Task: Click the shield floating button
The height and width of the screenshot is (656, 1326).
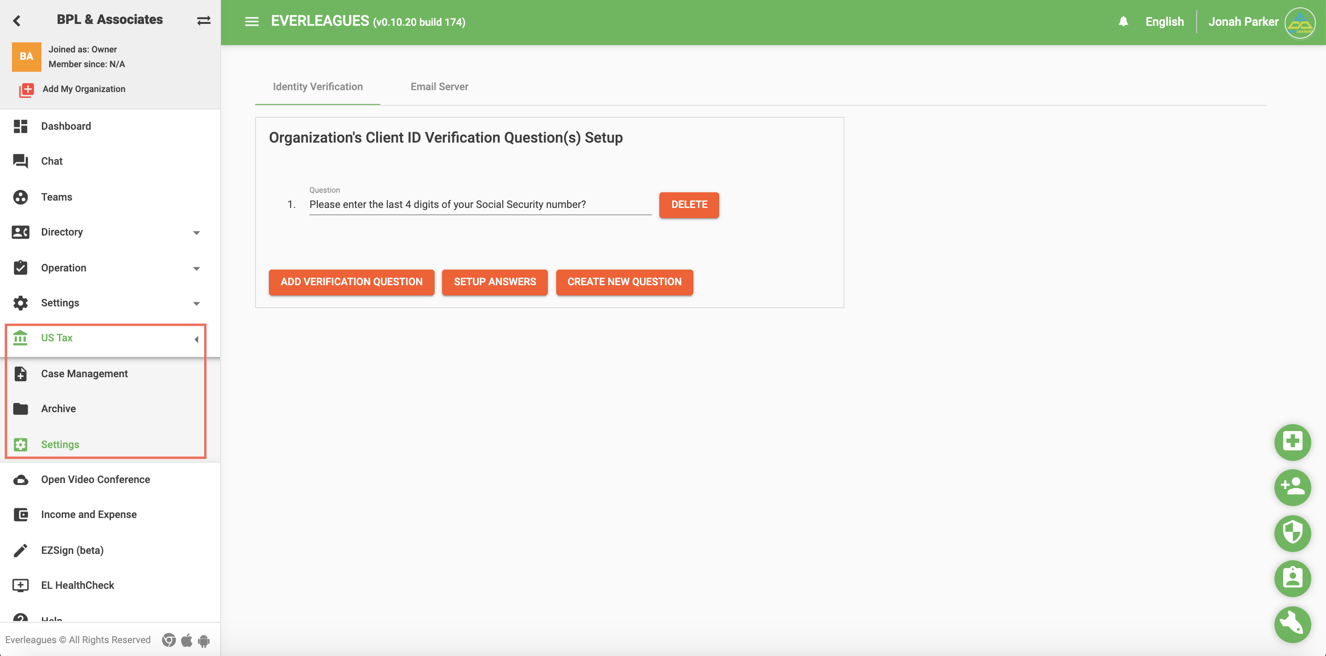Action: click(1292, 533)
